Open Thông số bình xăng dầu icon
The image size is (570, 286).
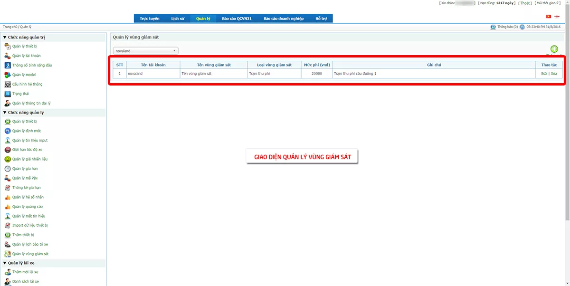pos(8,65)
